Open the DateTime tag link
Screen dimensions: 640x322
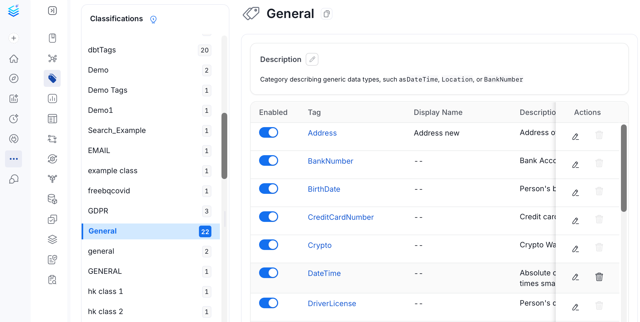pos(324,273)
